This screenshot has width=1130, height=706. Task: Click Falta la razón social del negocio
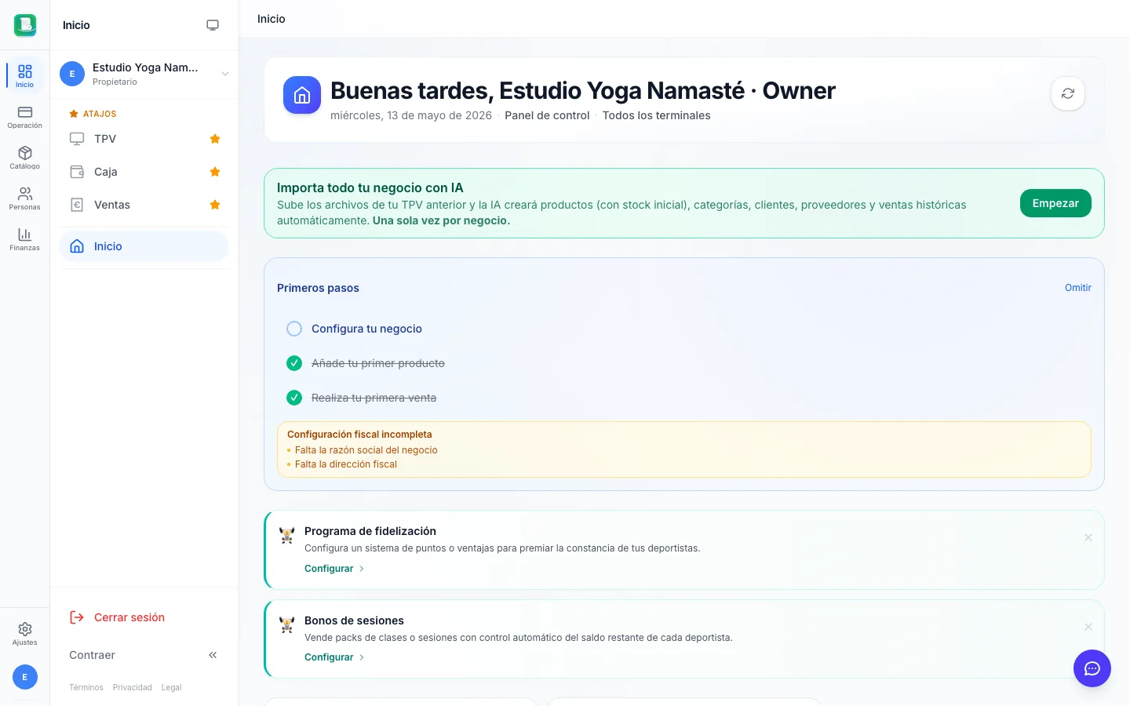click(366, 450)
